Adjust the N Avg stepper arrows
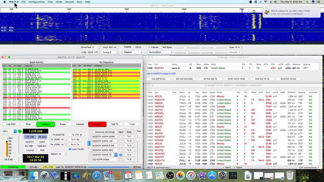The width and height of the screenshot is (324, 182). pyautogui.click(x=118, y=52)
